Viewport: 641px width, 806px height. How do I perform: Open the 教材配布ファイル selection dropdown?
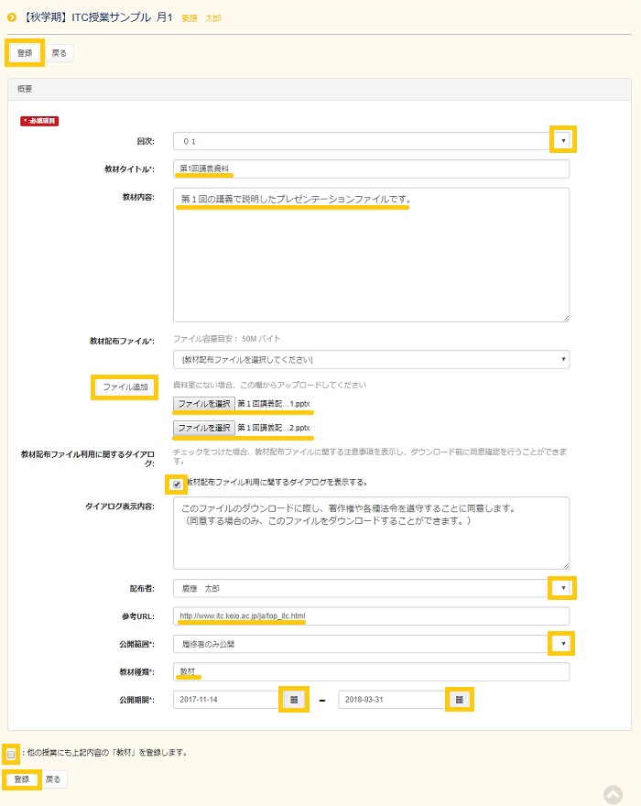(x=371, y=359)
